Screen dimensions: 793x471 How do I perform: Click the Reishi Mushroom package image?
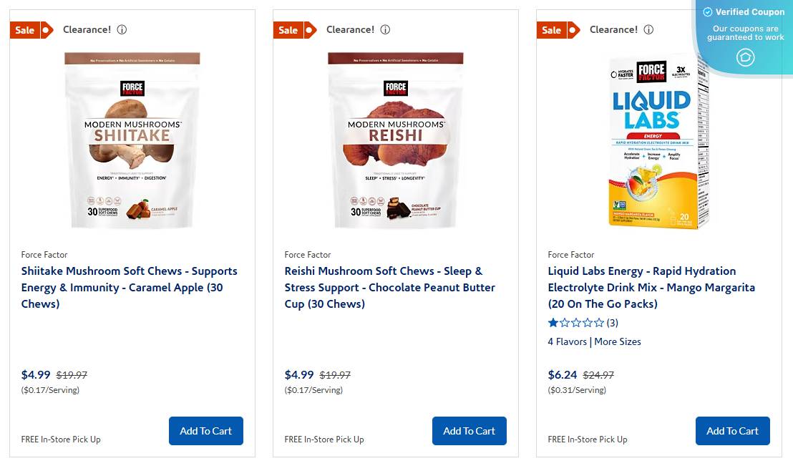(395, 140)
